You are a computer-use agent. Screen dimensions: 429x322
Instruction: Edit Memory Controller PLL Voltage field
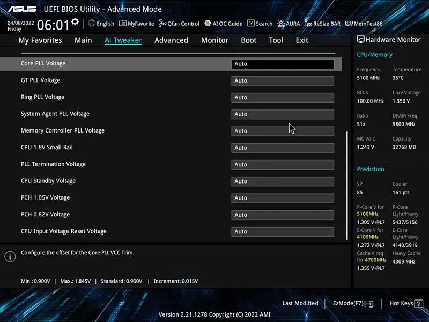(x=283, y=131)
